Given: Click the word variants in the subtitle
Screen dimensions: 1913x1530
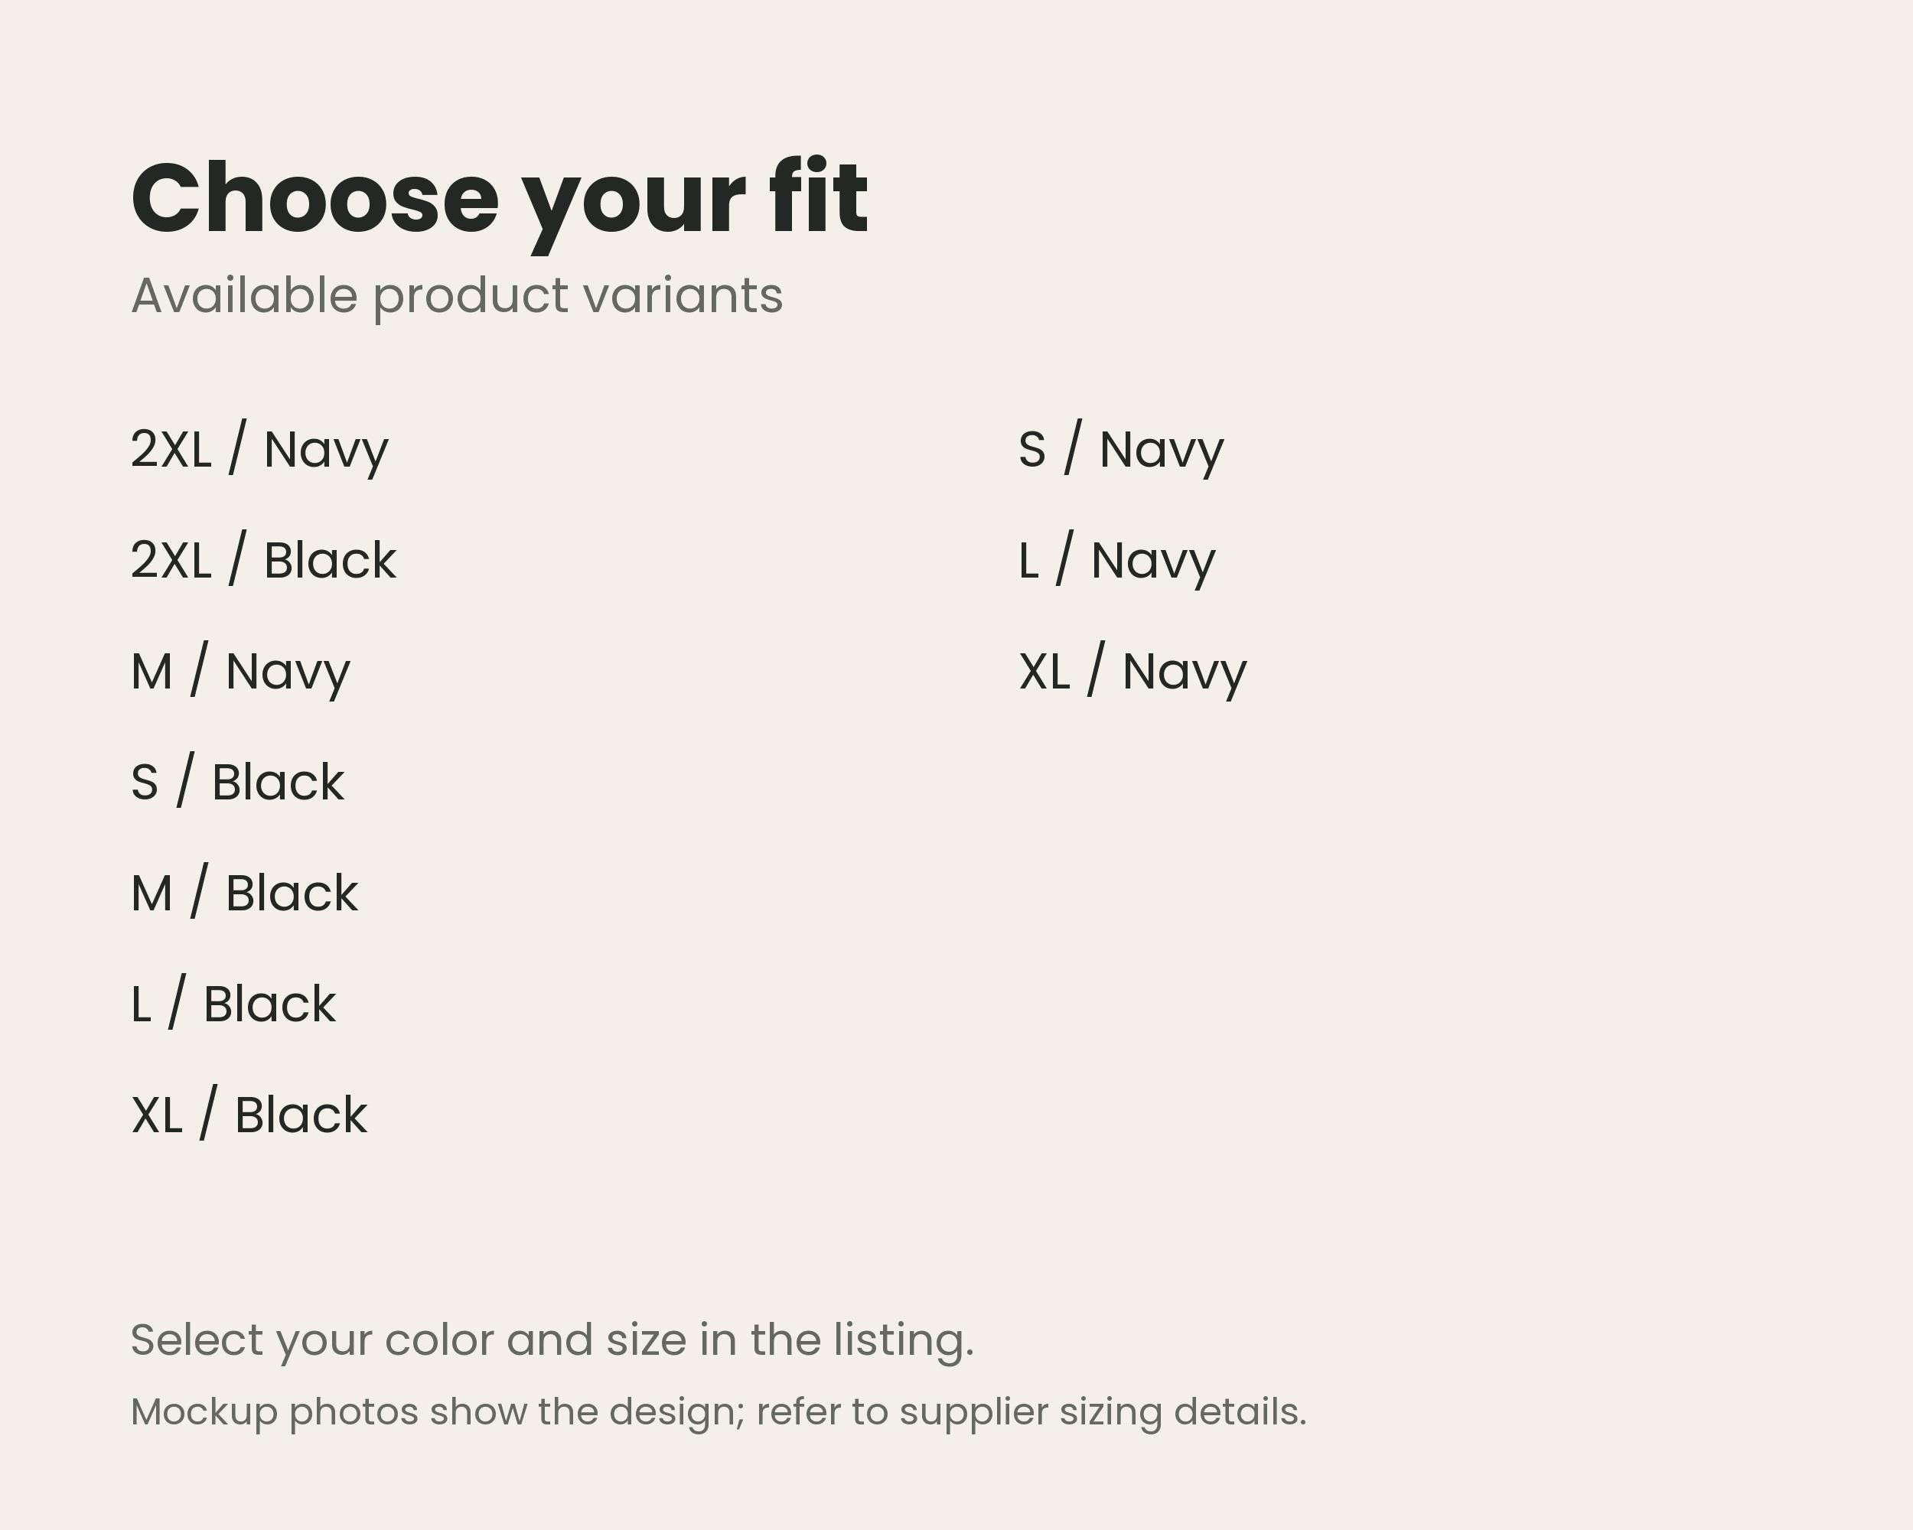Looking at the screenshot, I should click(x=683, y=295).
